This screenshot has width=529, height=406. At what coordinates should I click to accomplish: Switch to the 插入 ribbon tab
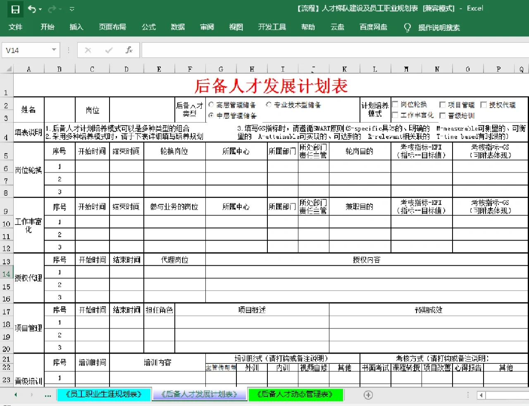76,27
